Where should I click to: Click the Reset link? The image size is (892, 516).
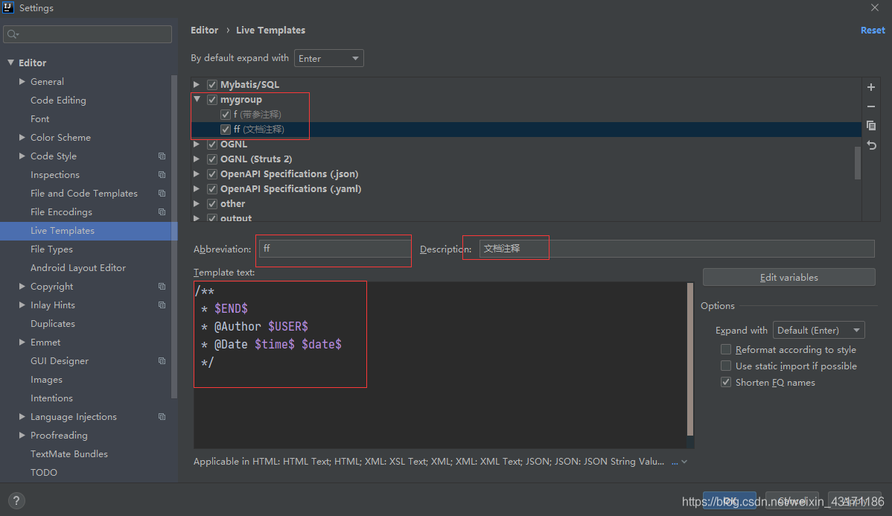click(873, 30)
